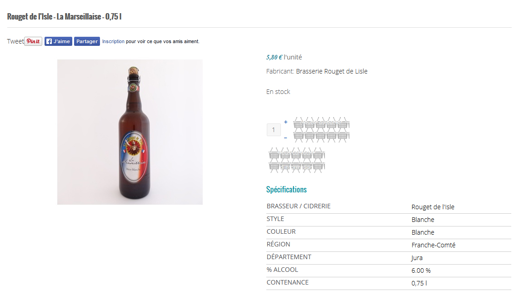
Task: Click the product title heading
Action: [64, 17]
